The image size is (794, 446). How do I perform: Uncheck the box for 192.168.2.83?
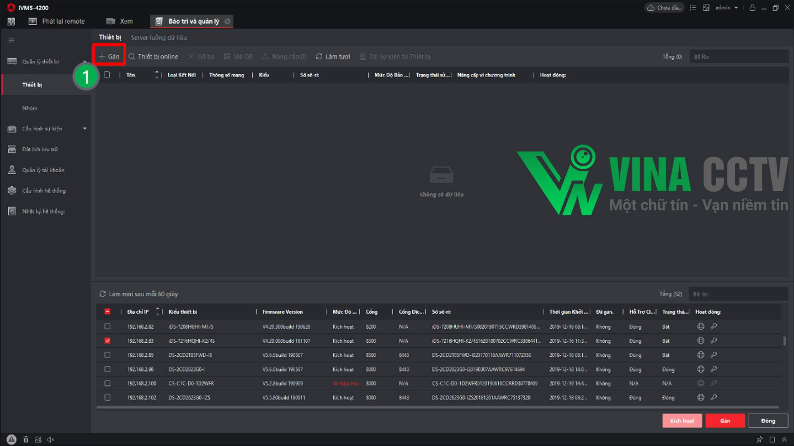[x=107, y=341]
